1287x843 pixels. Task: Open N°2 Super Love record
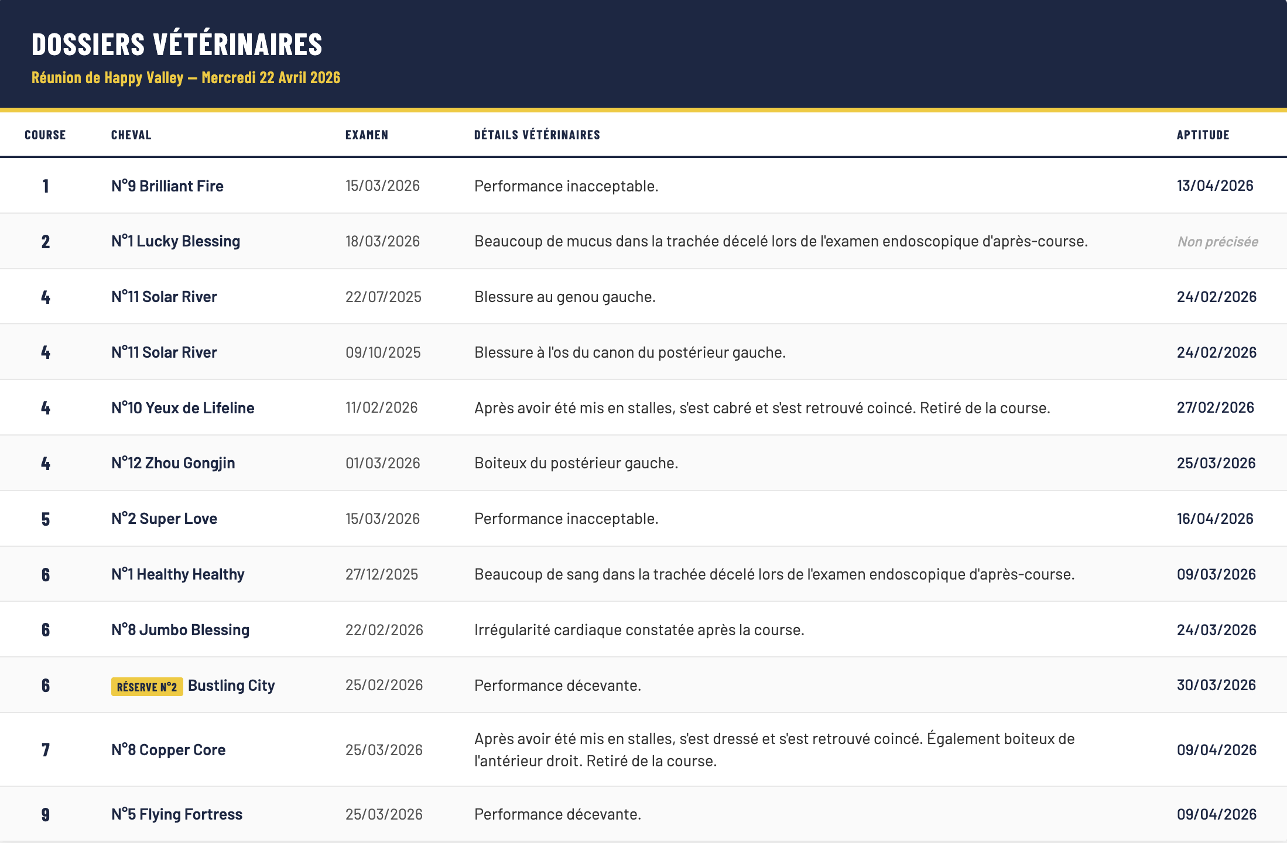(x=164, y=519)
